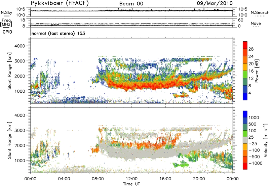Click the red bottom of Velocity colorbar

tap(245, 166)
